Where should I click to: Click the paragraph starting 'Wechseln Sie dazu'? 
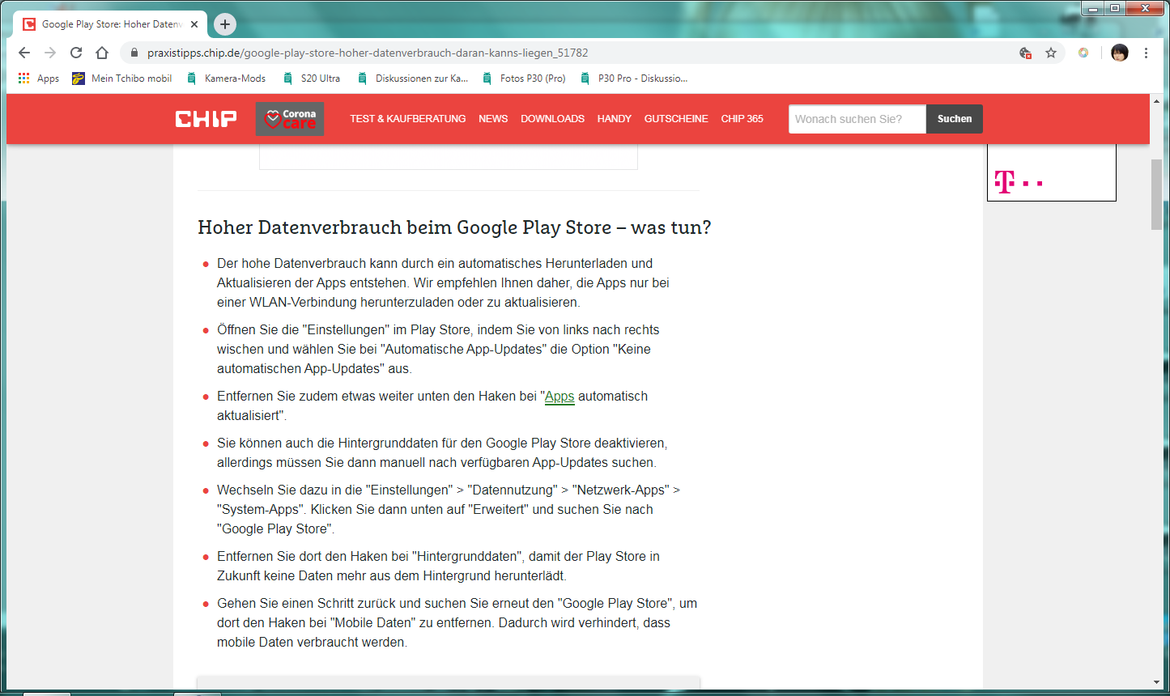449,510
